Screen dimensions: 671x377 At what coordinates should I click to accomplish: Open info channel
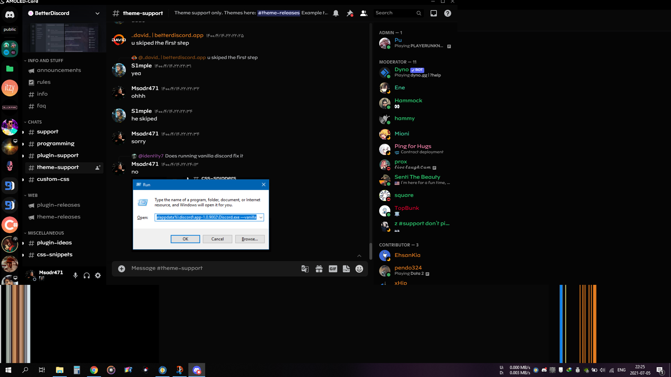click(x=64, y=94)
